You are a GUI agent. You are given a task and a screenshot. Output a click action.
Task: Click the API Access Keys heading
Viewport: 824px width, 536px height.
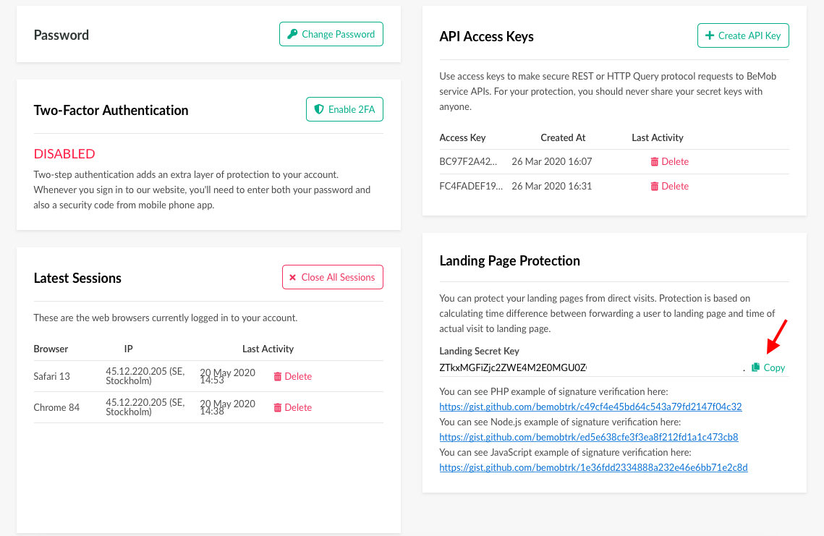[486, 37]
